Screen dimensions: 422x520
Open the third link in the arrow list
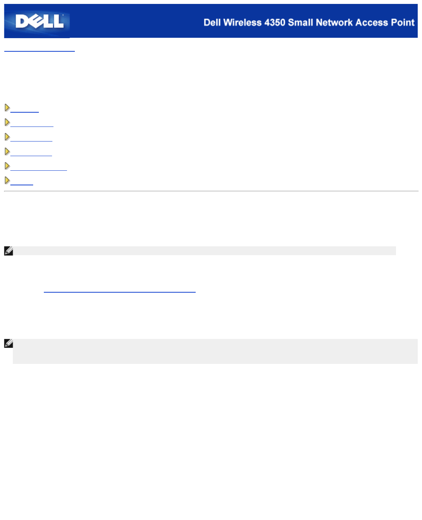tap(31, 140)
